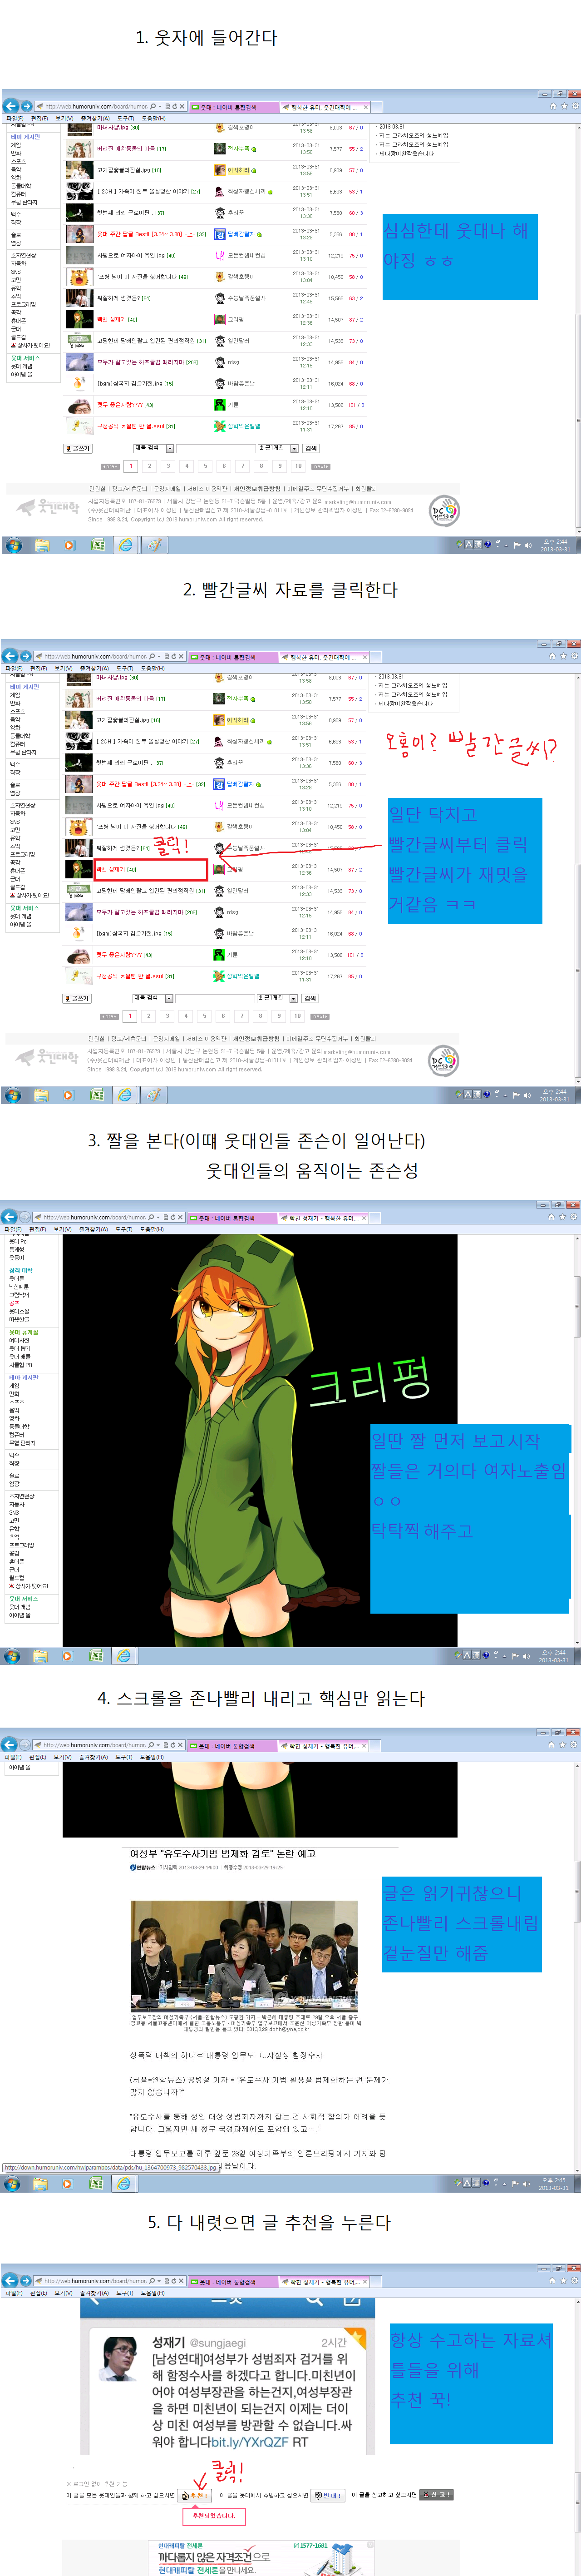Click the taskbar clock in step 1
This screenshot has height=2576, width=581.
(555, 545)
